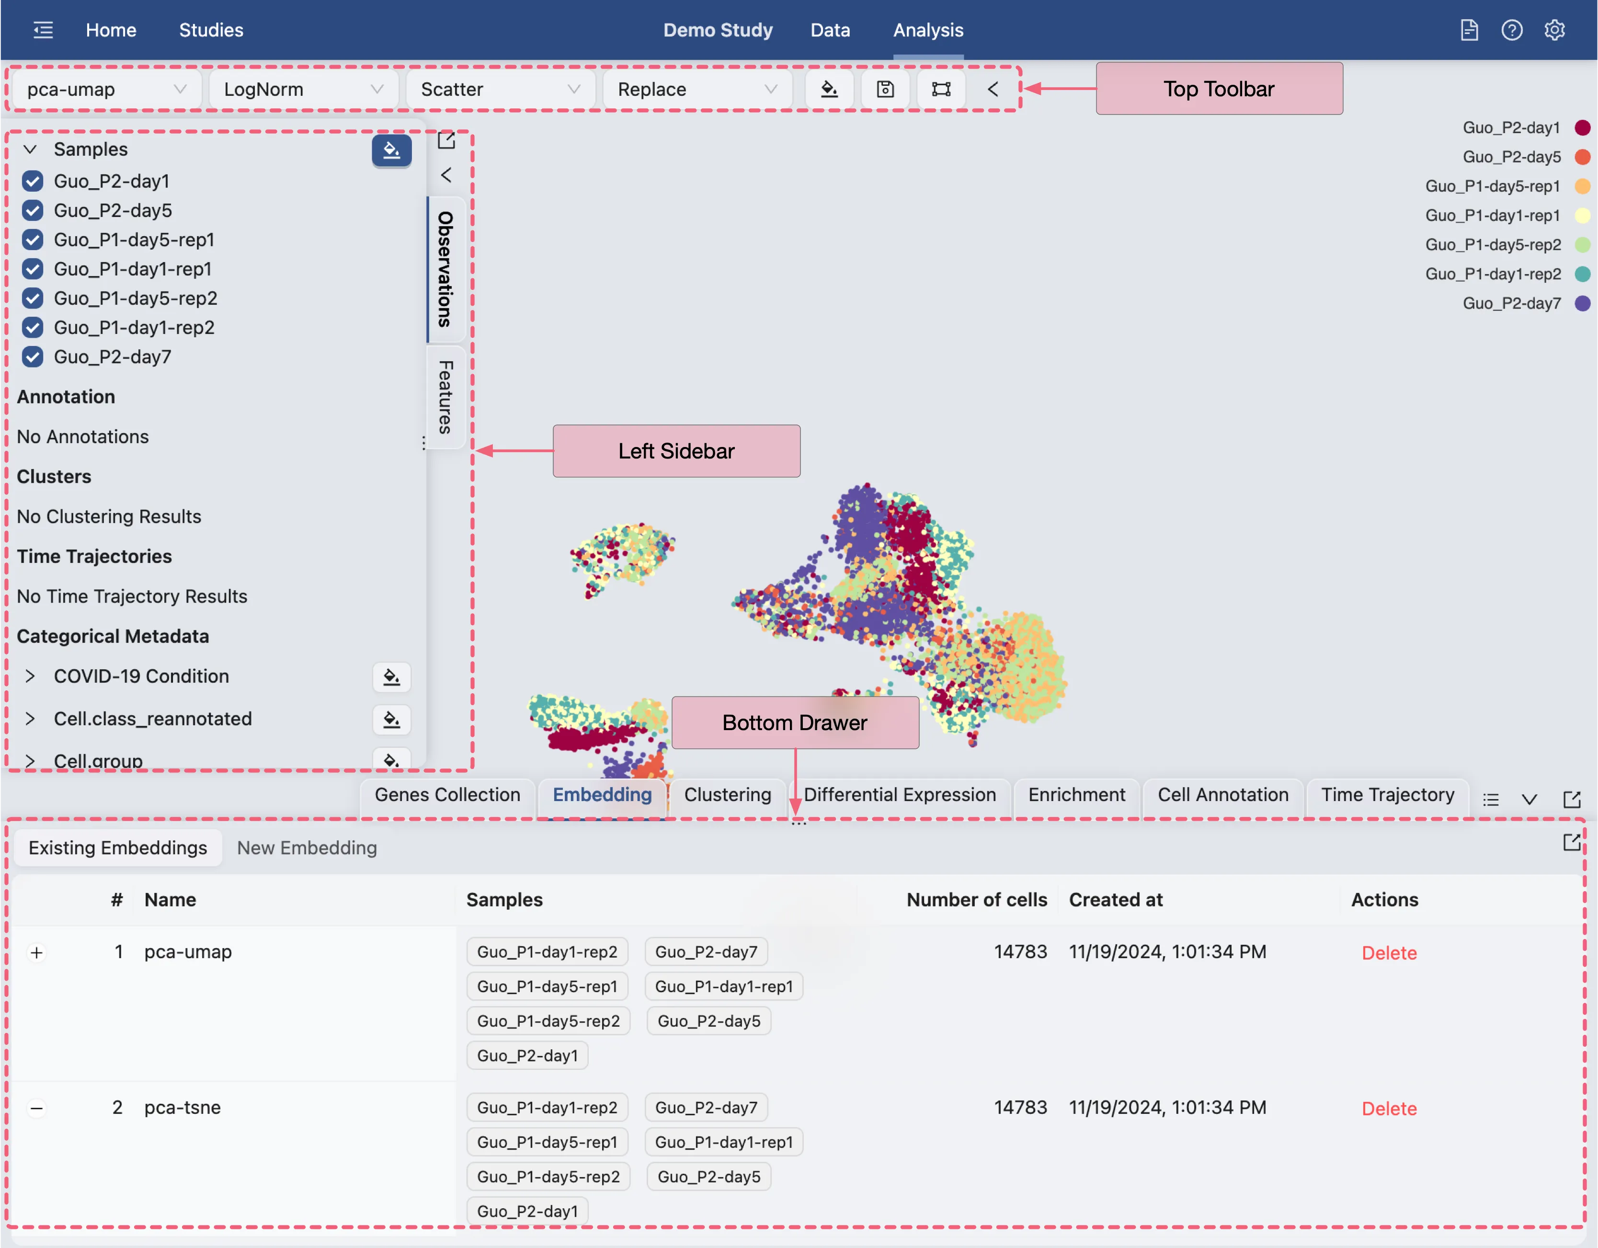
Task: Switch to the Clustering tab
Action: tap(727, 795)
